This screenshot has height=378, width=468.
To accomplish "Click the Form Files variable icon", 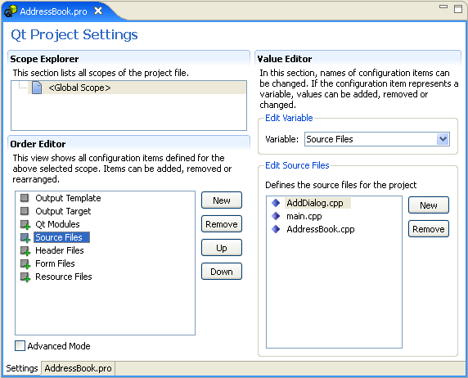I will pyautogui.click(x=25, y=264).
